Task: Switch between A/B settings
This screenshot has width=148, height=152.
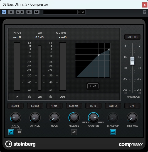Action: click(x=29, y=12)
